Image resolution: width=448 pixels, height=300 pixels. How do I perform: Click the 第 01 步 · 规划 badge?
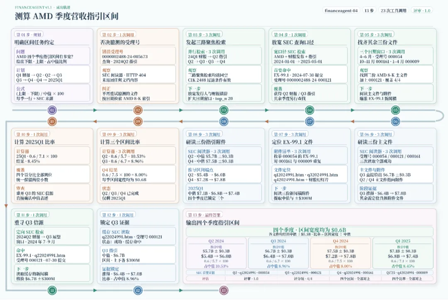pos(29,34)
